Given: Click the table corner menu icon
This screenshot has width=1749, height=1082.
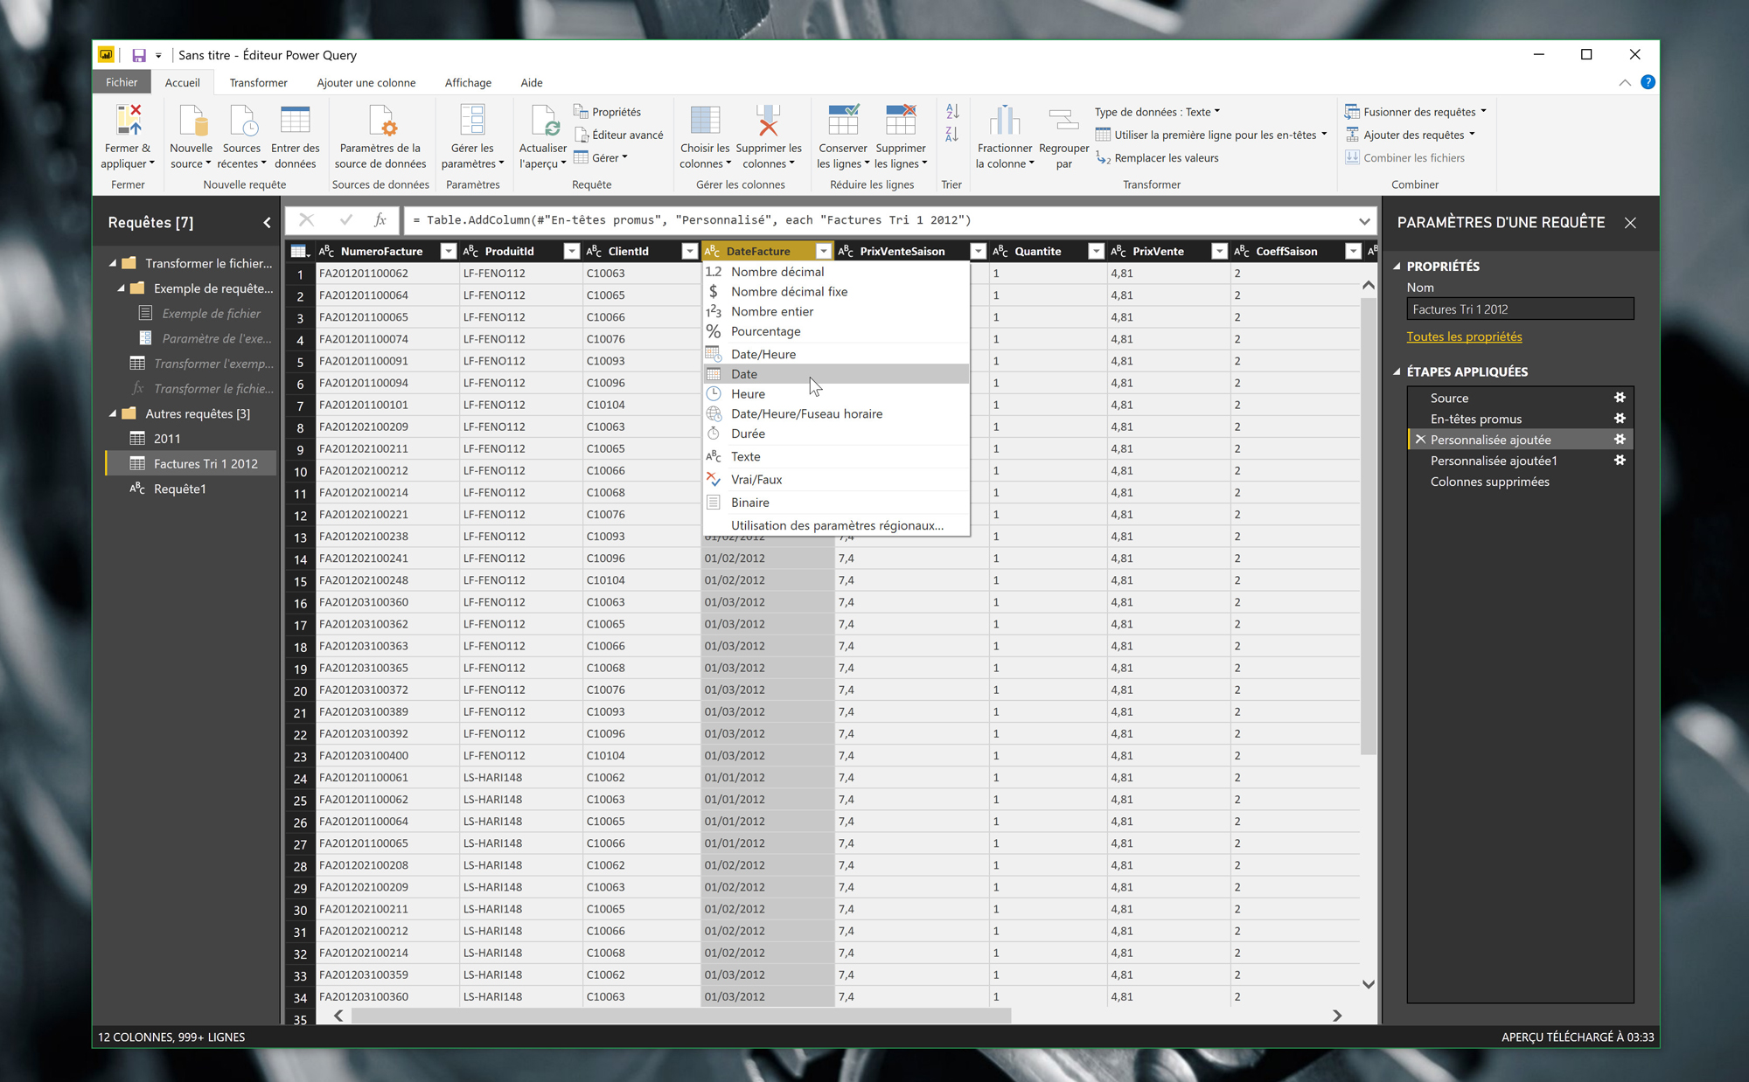Looking at the screenshot, I should [299, 251].
